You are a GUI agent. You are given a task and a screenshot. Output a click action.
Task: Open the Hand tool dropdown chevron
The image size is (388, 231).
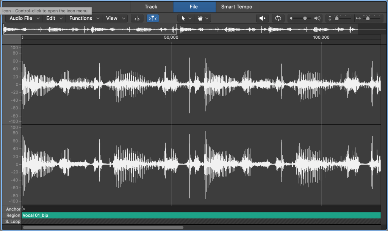click(x=207, y=18)
